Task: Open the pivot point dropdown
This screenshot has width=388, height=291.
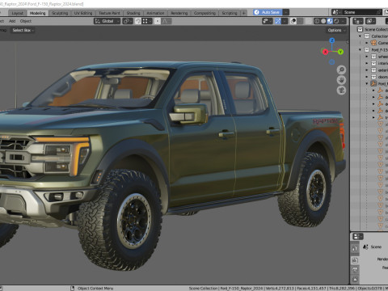Action: [128, 21]
